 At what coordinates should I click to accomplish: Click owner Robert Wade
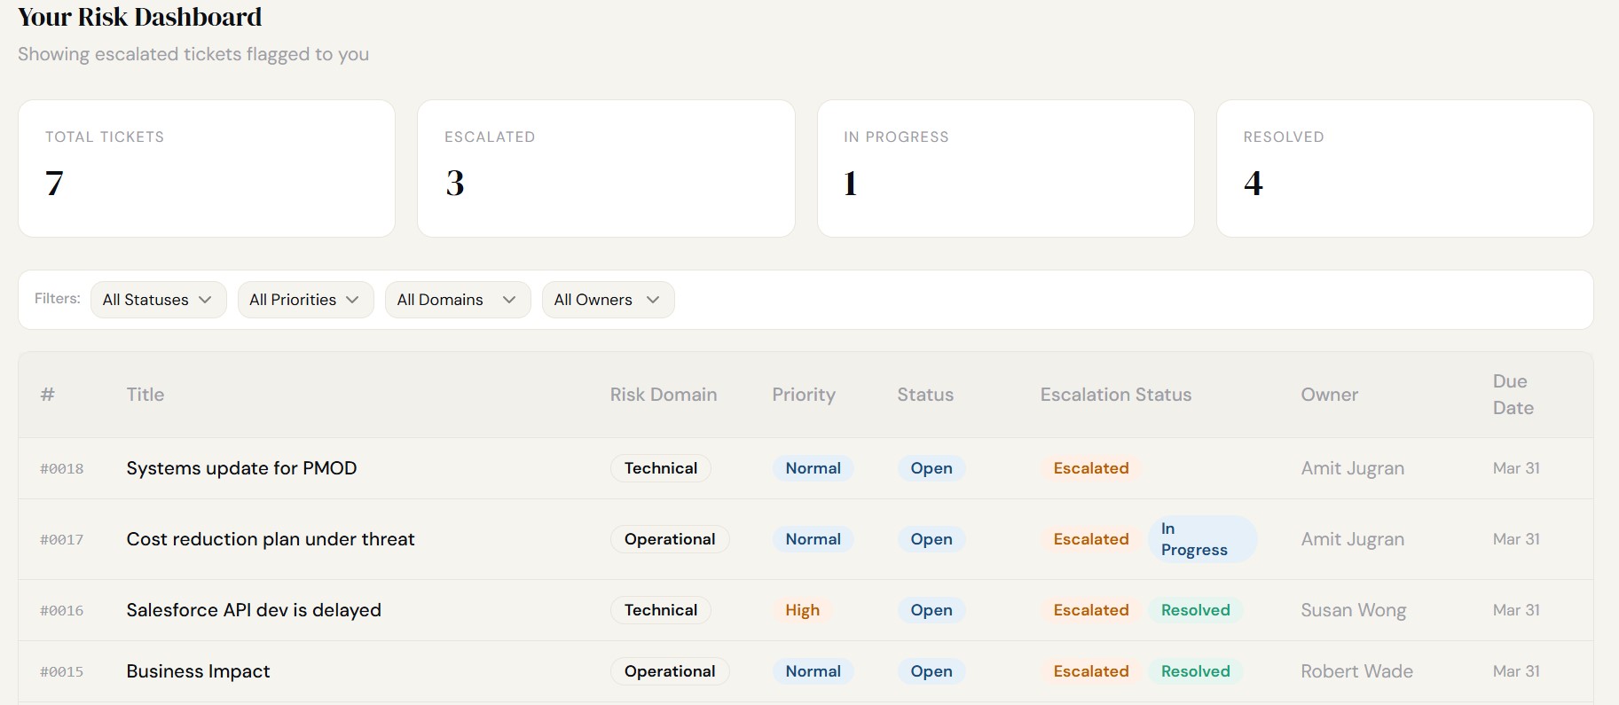pos(1357,671)
